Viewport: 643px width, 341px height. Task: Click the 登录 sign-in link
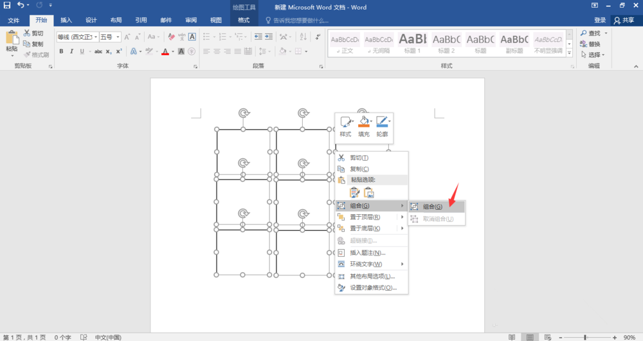click(600, 20)
